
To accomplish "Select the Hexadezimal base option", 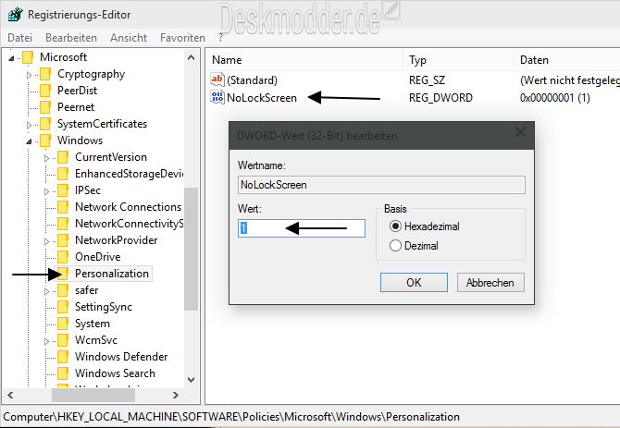I will click(x=395, y=226).
